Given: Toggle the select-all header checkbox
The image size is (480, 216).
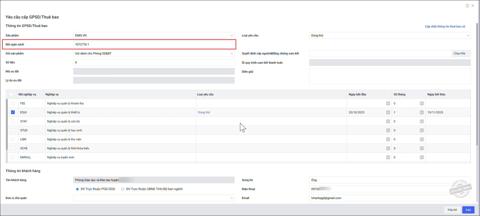Looking at the screenshot, I should [11, 94].
